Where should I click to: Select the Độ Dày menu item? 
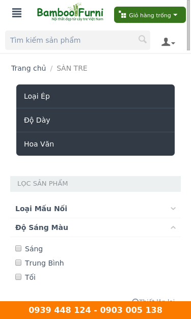(x=96, y=120)
